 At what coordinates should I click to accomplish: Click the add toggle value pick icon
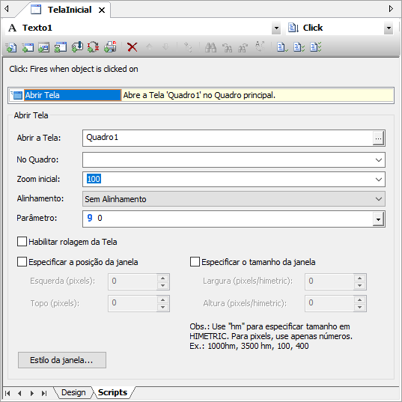click(94, 47)
